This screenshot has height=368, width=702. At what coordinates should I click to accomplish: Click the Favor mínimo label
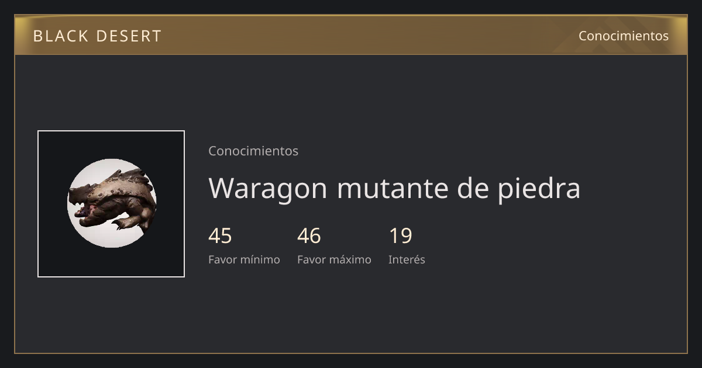click(x=244, y=259)
